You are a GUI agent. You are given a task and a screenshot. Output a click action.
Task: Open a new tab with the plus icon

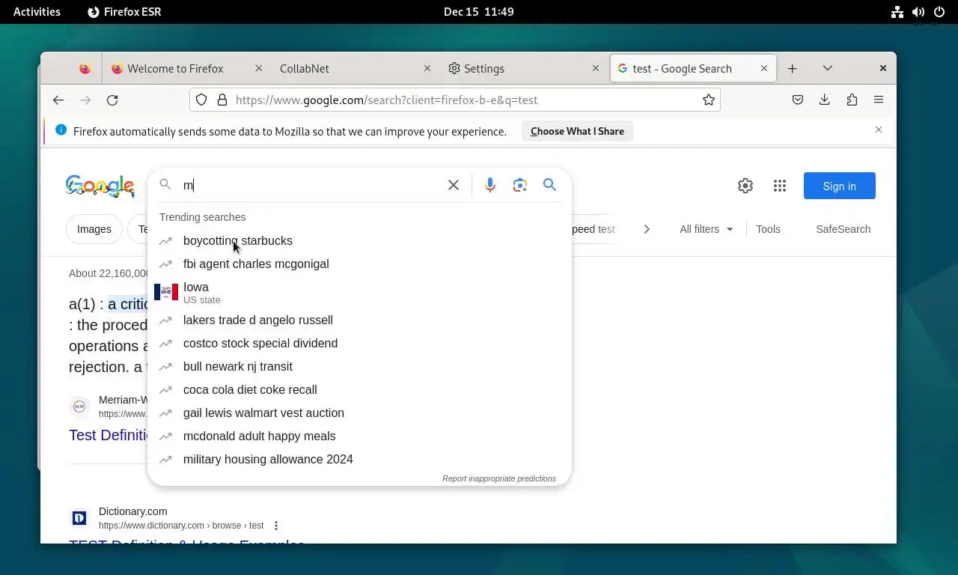(792, 68)
